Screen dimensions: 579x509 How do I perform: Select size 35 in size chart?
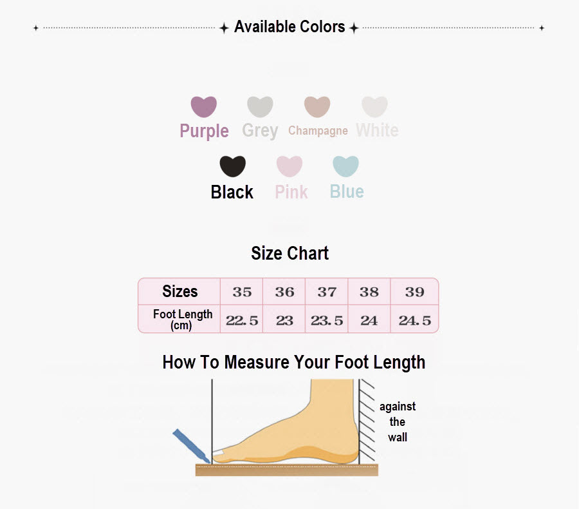pos(242,291)
